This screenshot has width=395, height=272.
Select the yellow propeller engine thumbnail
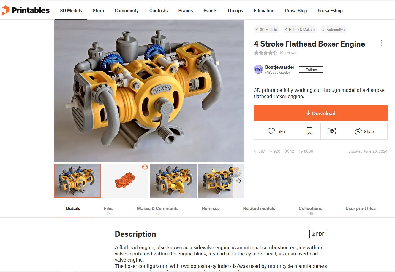173,181
